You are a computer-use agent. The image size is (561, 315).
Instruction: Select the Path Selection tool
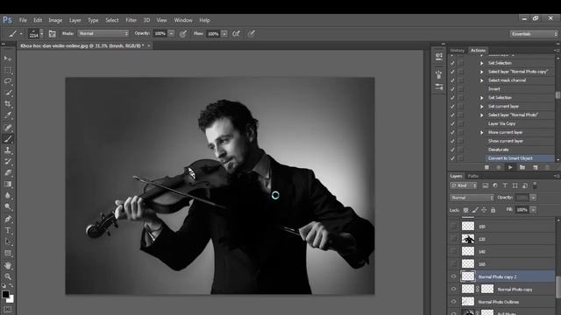click(x=8, y=241)
